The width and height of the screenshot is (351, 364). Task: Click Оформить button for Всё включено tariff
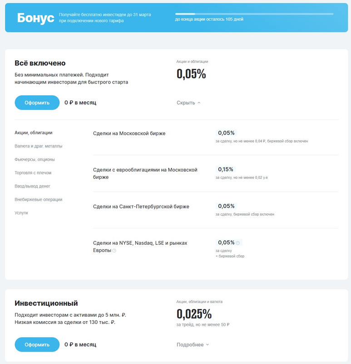point(37,103)
